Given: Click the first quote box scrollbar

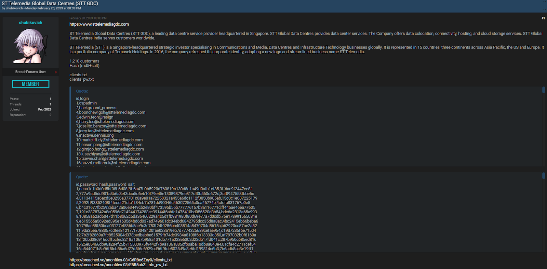Looking at the screenshot, I should click(543, 90).
